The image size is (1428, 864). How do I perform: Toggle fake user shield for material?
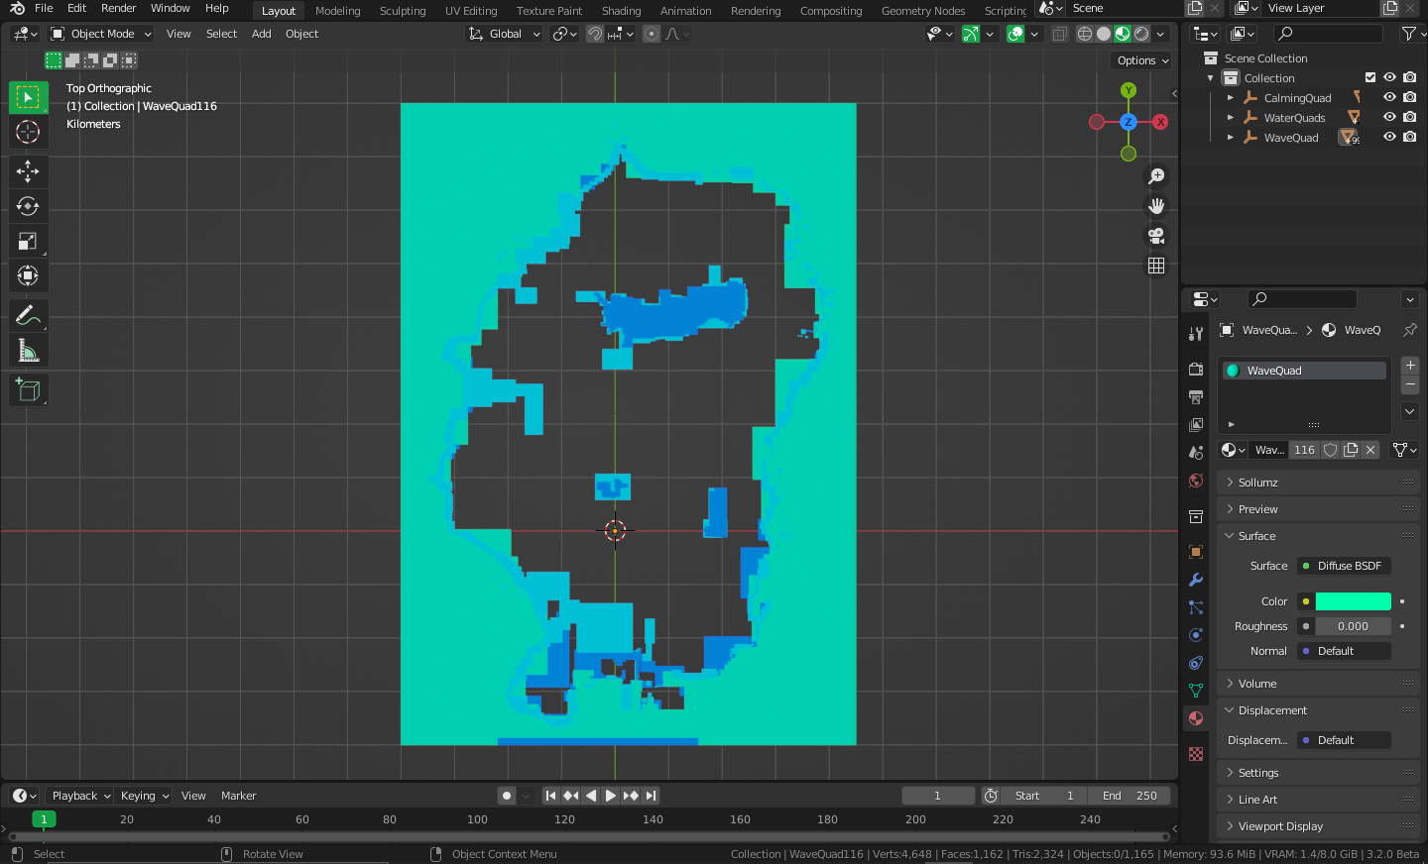point(1331,450)
